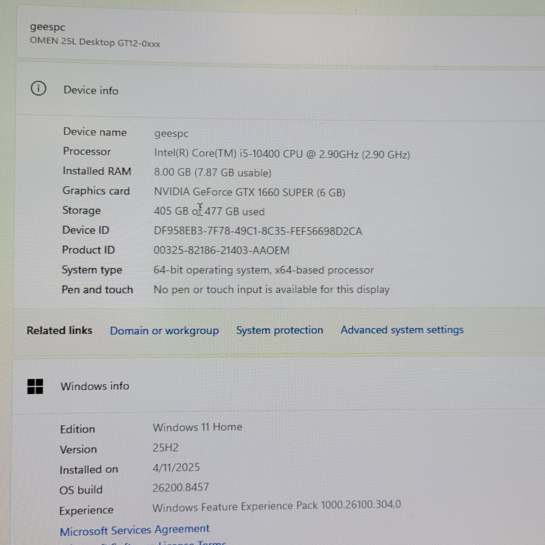545x545 pixels.
Task: Open Advanced system settings link
Action: click(x=402, y=330)
